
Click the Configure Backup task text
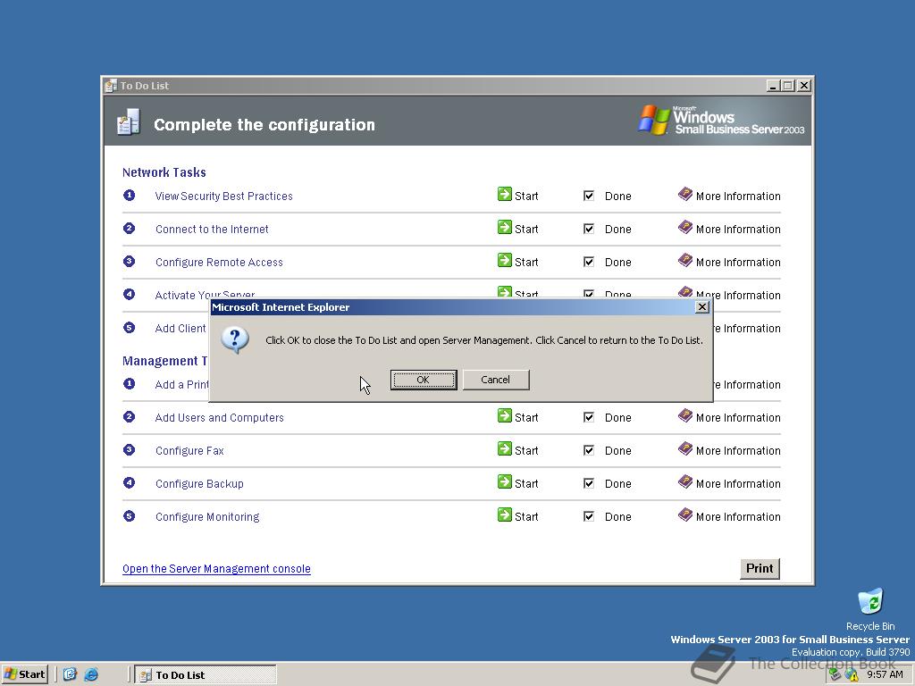coord(199,483)
